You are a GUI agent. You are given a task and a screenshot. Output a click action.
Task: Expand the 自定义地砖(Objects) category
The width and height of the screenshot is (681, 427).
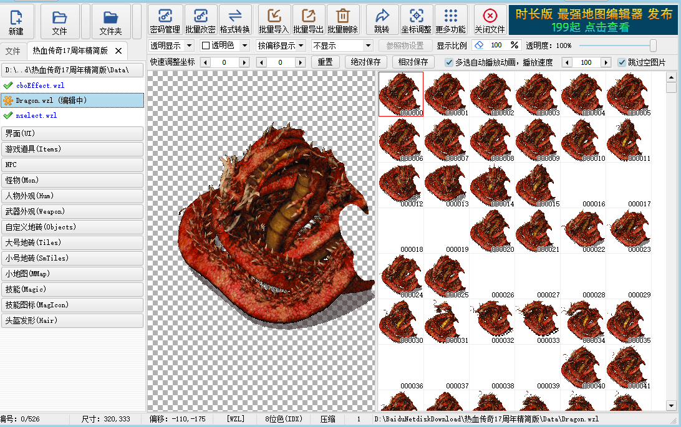tap(72, 227)
